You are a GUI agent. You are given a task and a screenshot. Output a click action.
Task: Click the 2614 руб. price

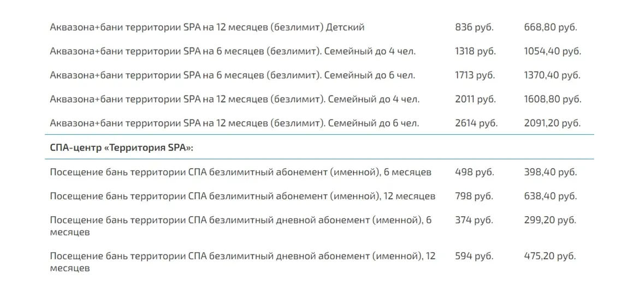(476, 123)
